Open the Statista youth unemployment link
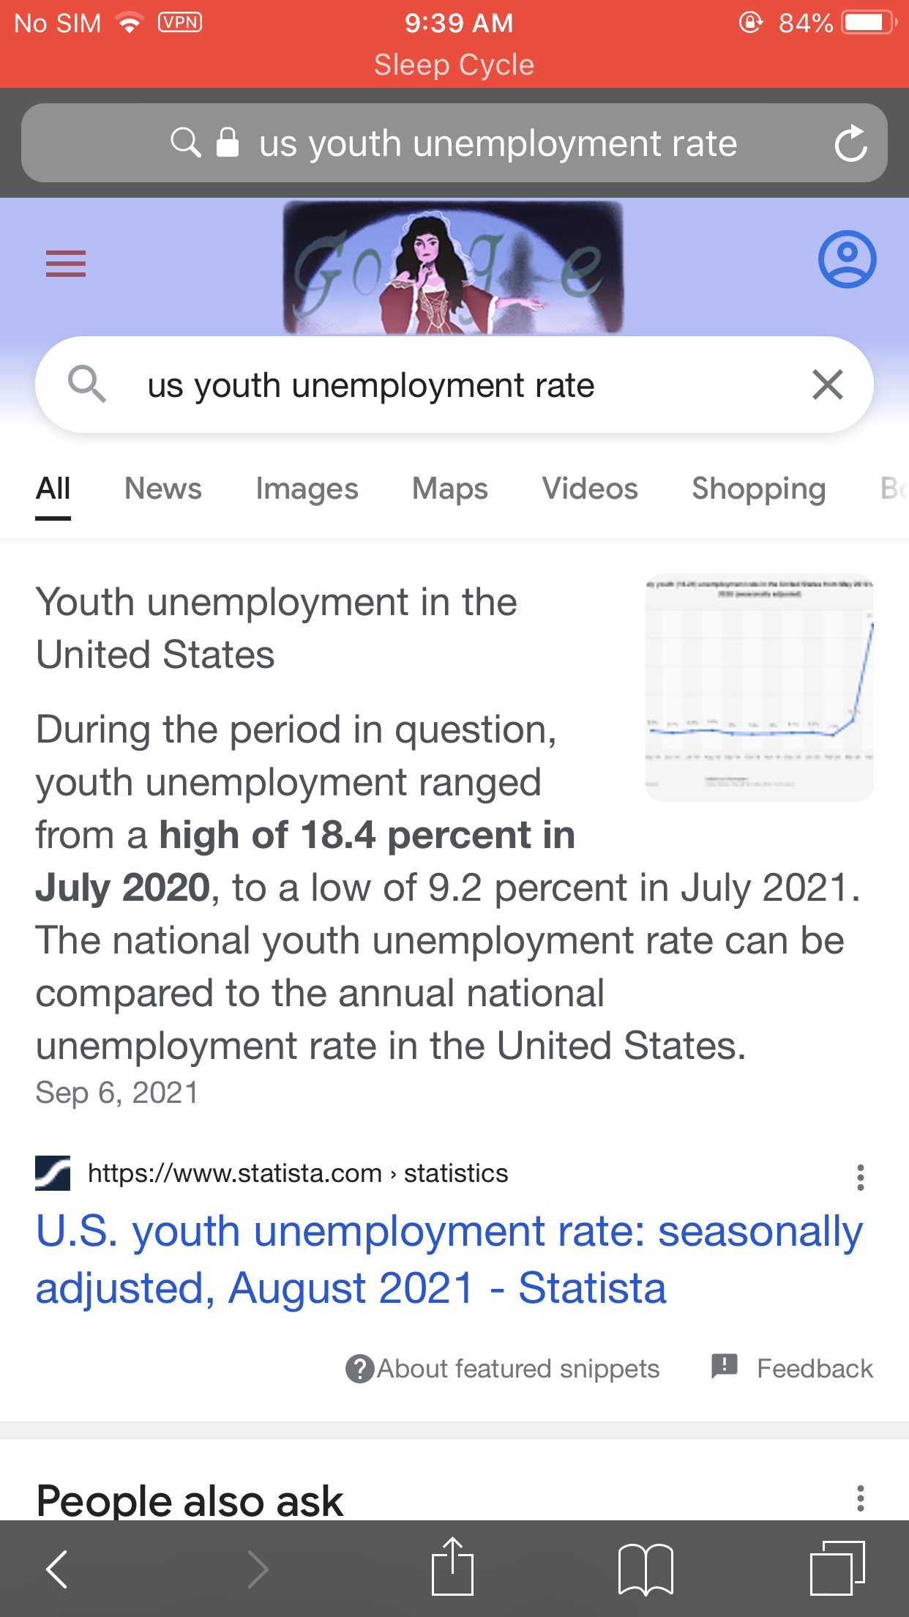Screen dimensions: 909x1617 click(x=449, y=1259)
